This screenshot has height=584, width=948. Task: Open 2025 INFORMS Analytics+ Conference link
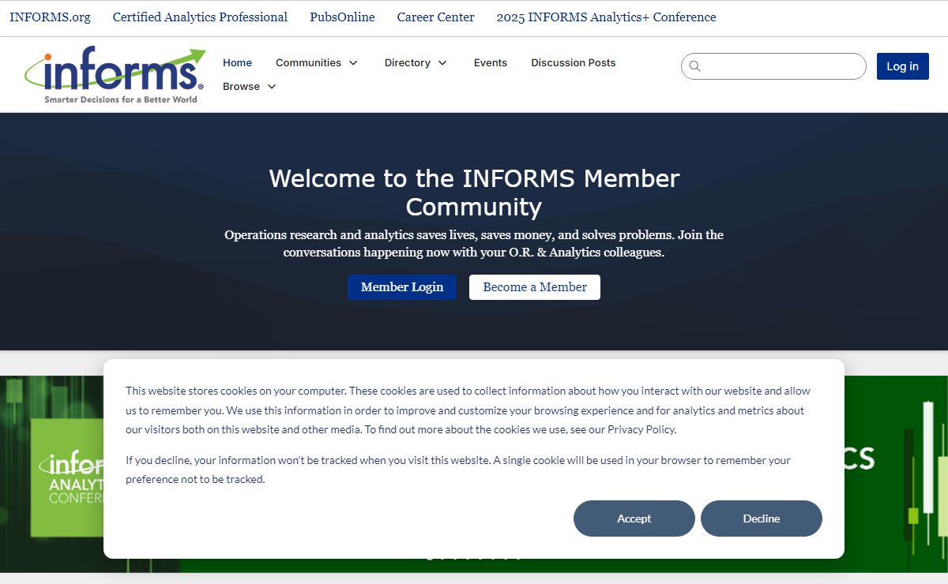606,17
